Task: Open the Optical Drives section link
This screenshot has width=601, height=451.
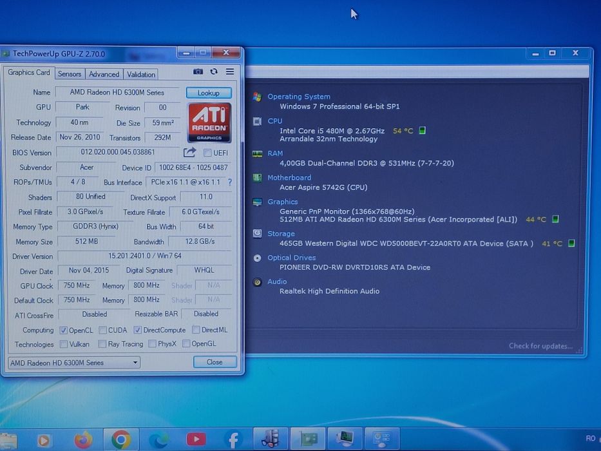Action: [291, 258]
